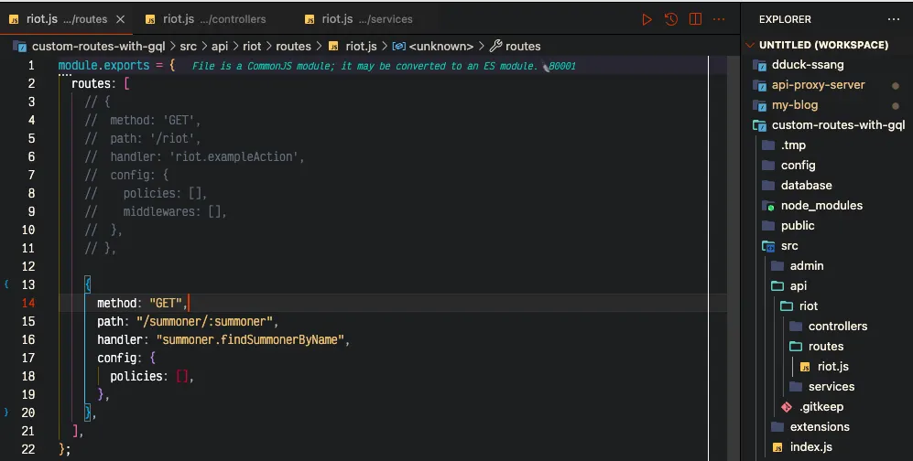Open Explorer panel's Views and More Actions menu
Image resolution: width=913 pixels, height=461 pixels.
[x=894, y=19]
